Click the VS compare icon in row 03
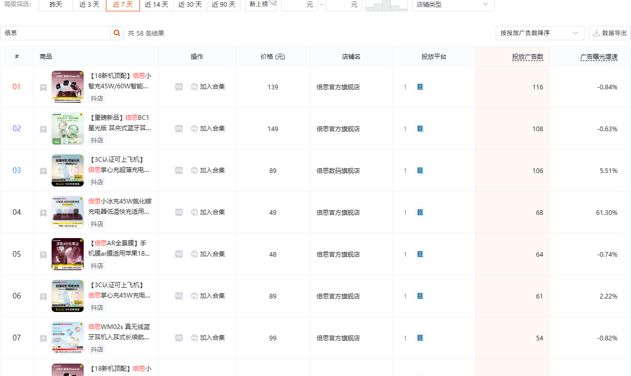The height and width of the screenshot is (376, 631). (179, 170)
